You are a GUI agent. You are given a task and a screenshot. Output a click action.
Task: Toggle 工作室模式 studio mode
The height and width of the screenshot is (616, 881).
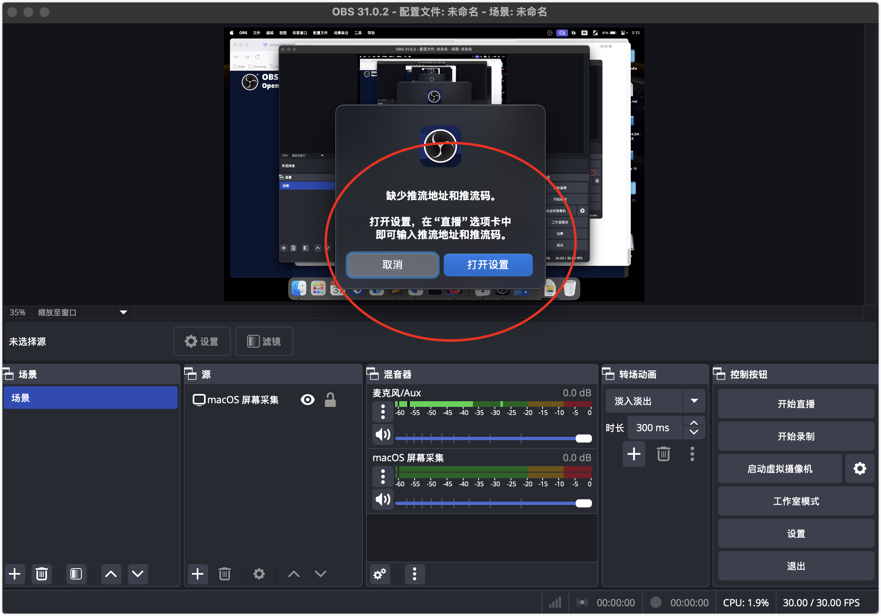[796, 501]
